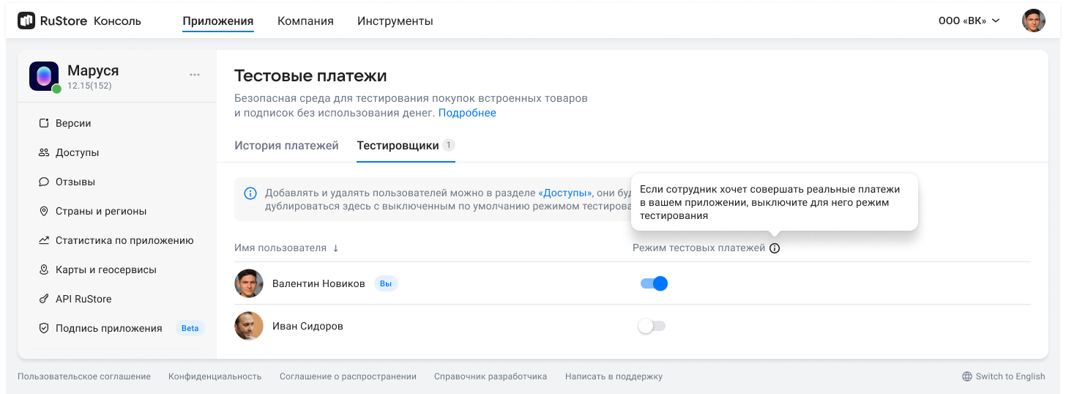Open Написать в поддержку footer link

click(614, 376)
